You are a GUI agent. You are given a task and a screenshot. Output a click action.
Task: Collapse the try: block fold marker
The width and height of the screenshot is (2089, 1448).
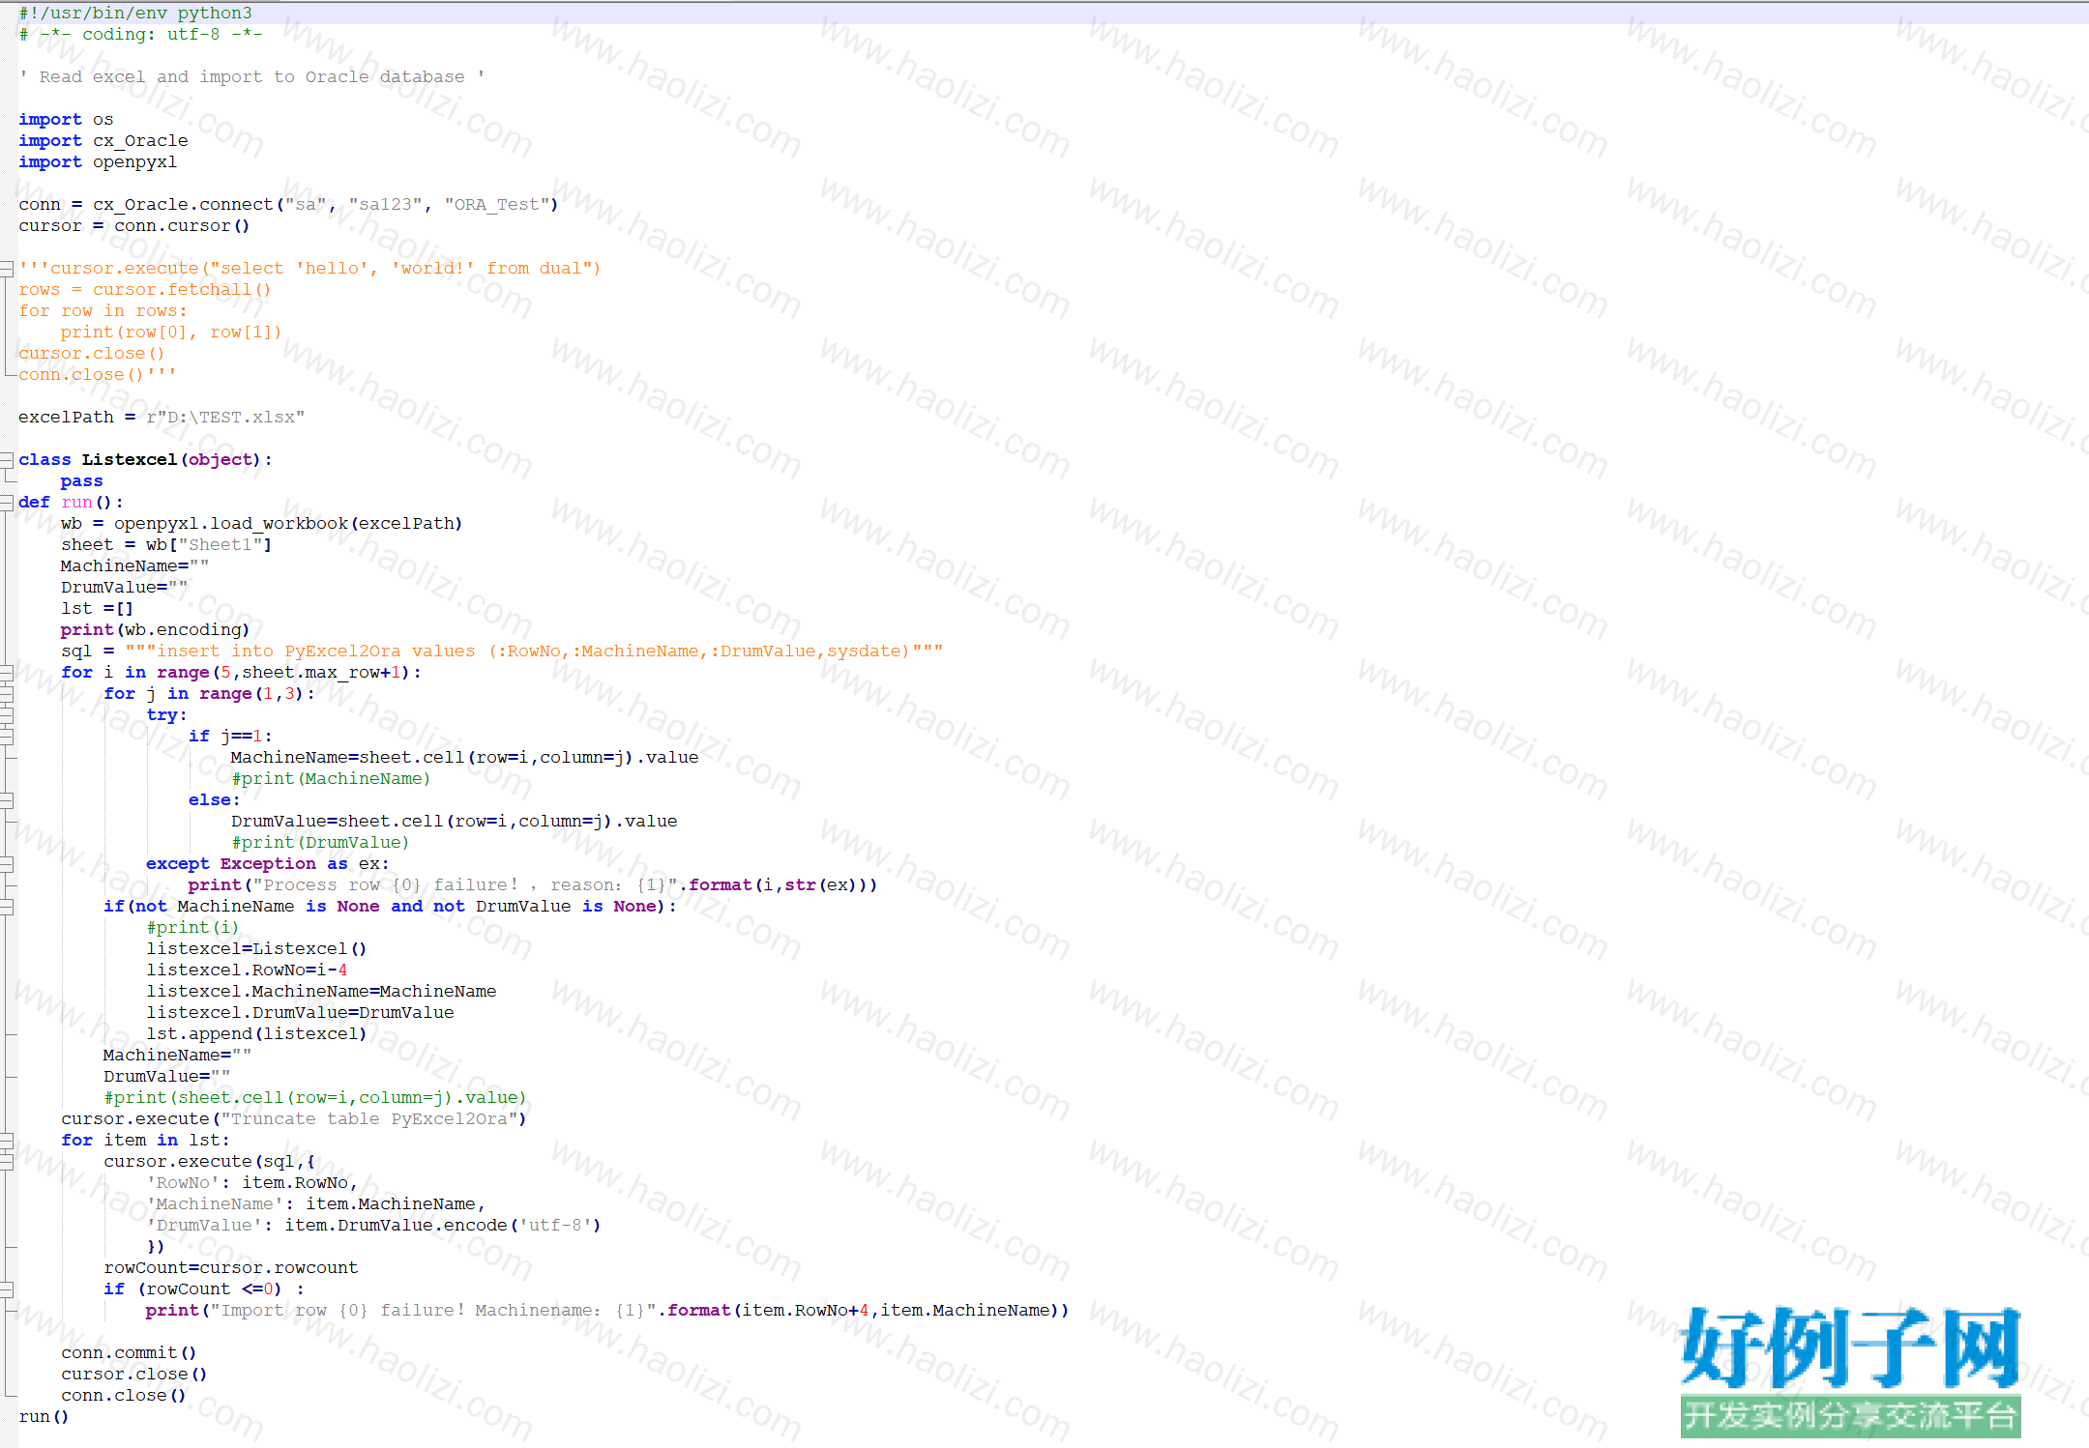(x=6, y=714)
